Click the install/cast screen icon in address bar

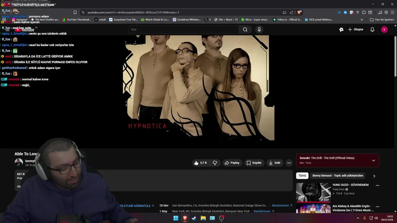point(284,12)
